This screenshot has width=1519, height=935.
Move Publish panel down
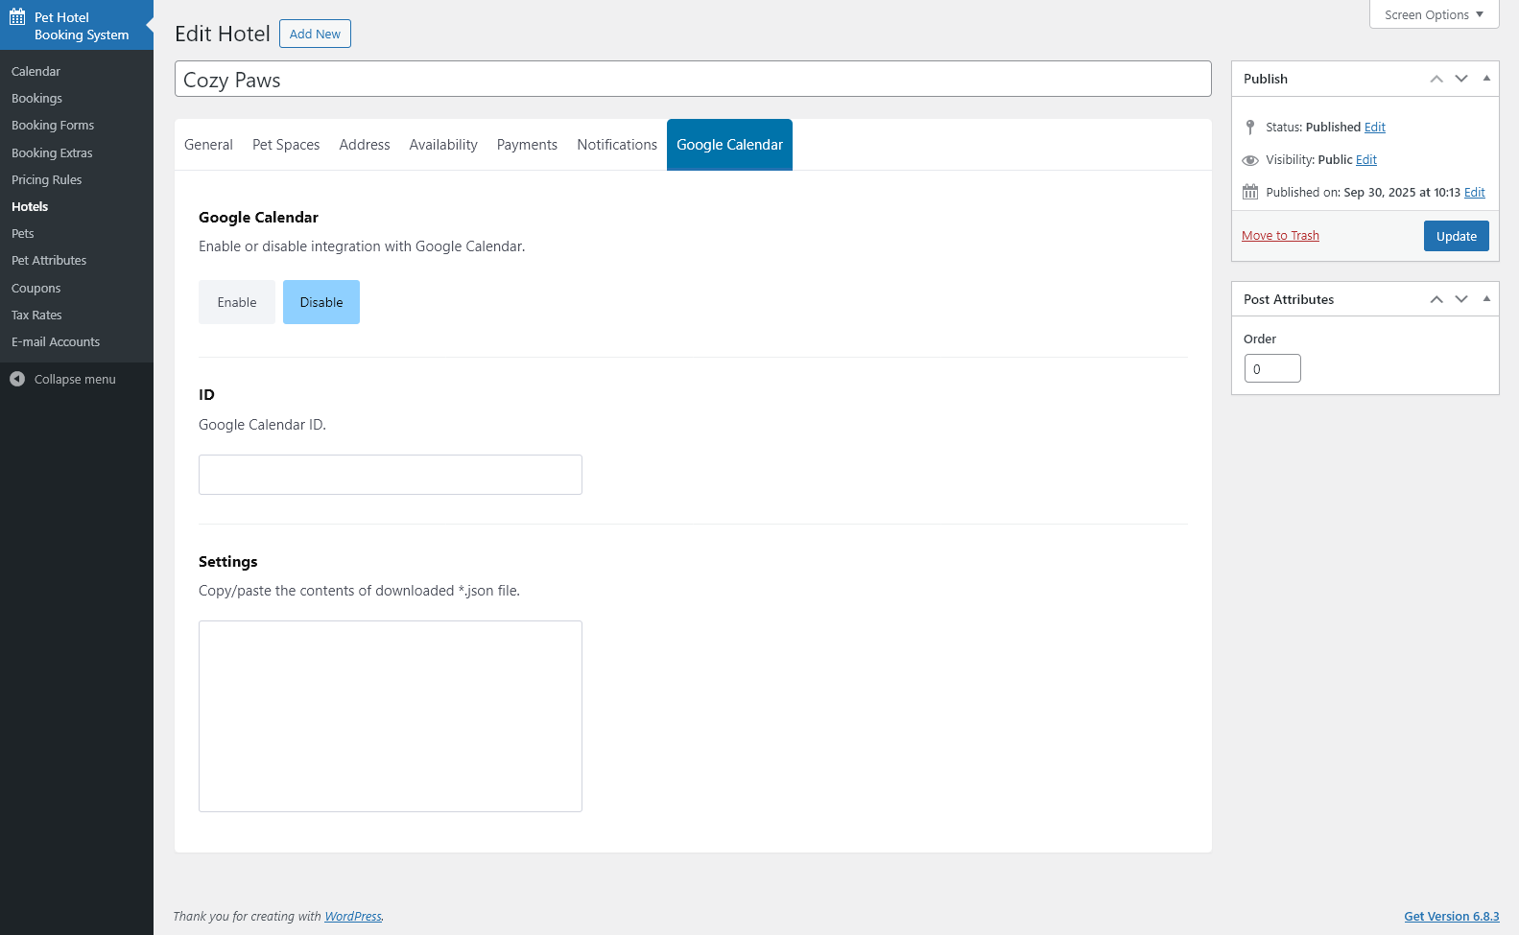coord(1461,79)
